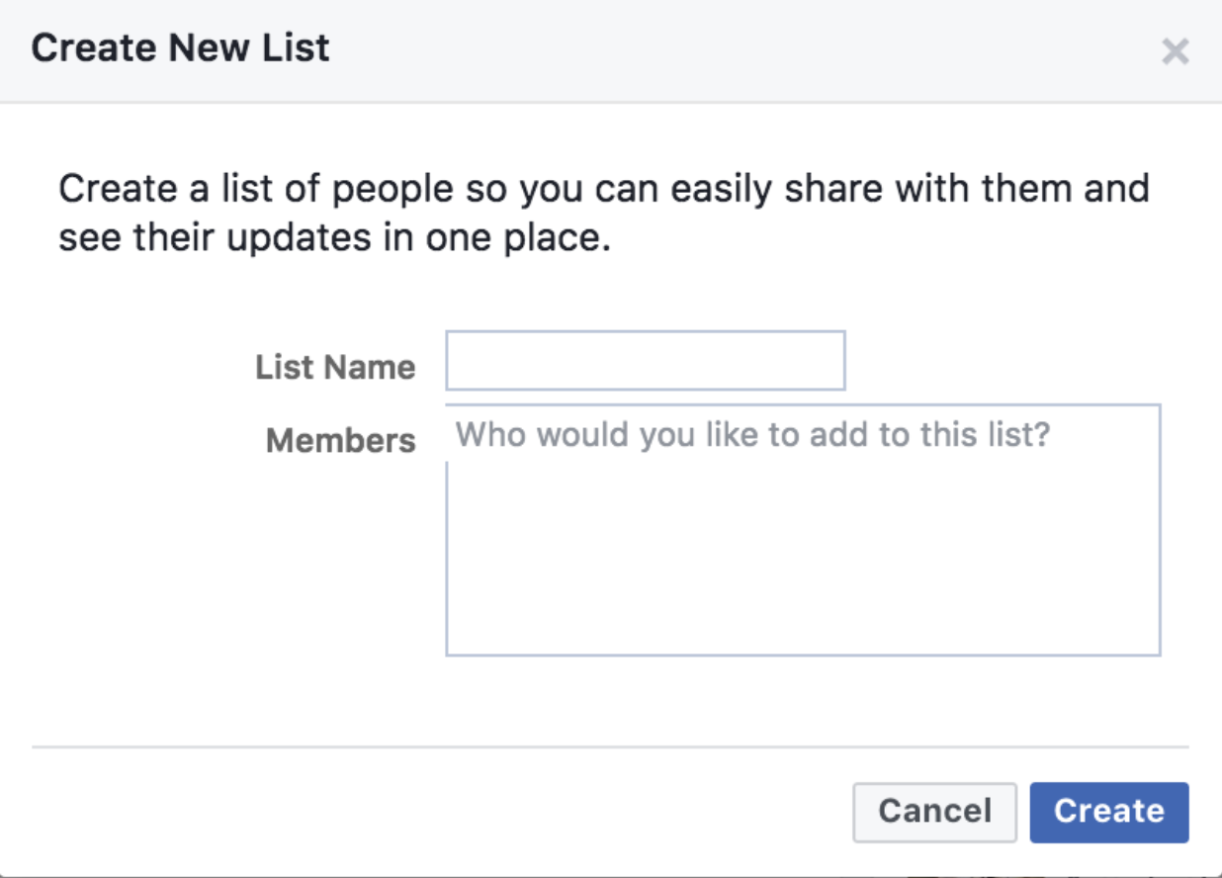Click the "List Name" field label
Viewport: 1222px width, 878px height.
coord(335,368)
